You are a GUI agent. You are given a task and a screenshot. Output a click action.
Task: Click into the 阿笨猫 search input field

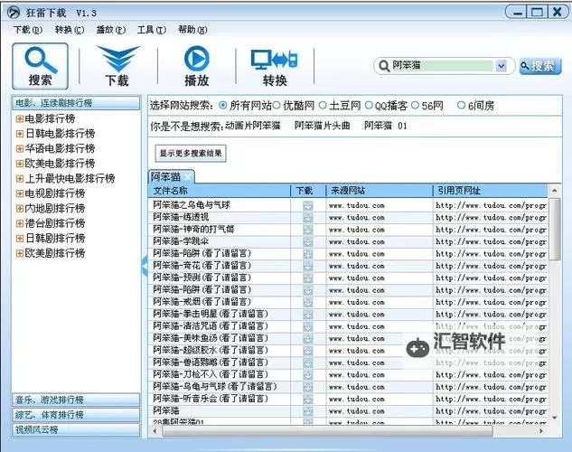click(442, 66)
